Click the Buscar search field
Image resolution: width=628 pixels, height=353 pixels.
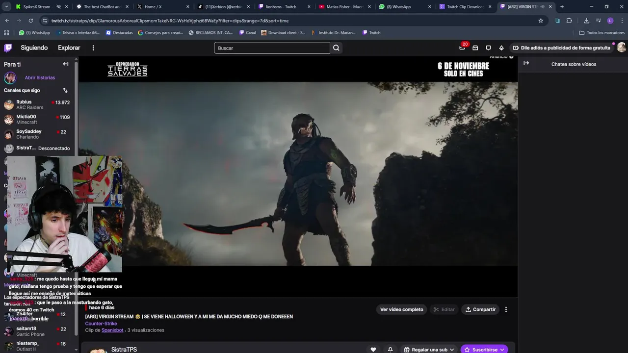(x=272, y=48)
